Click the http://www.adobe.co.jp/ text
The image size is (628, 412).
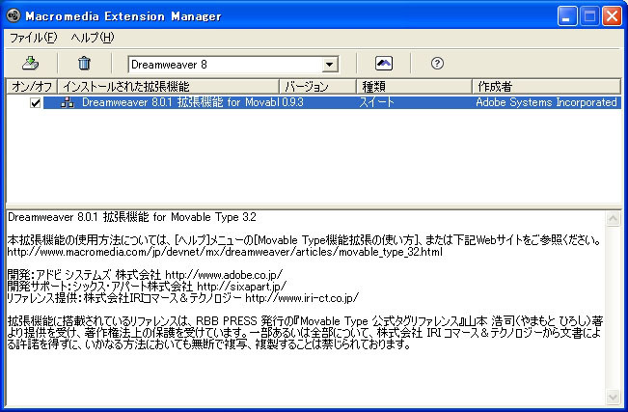pos(224,275)
